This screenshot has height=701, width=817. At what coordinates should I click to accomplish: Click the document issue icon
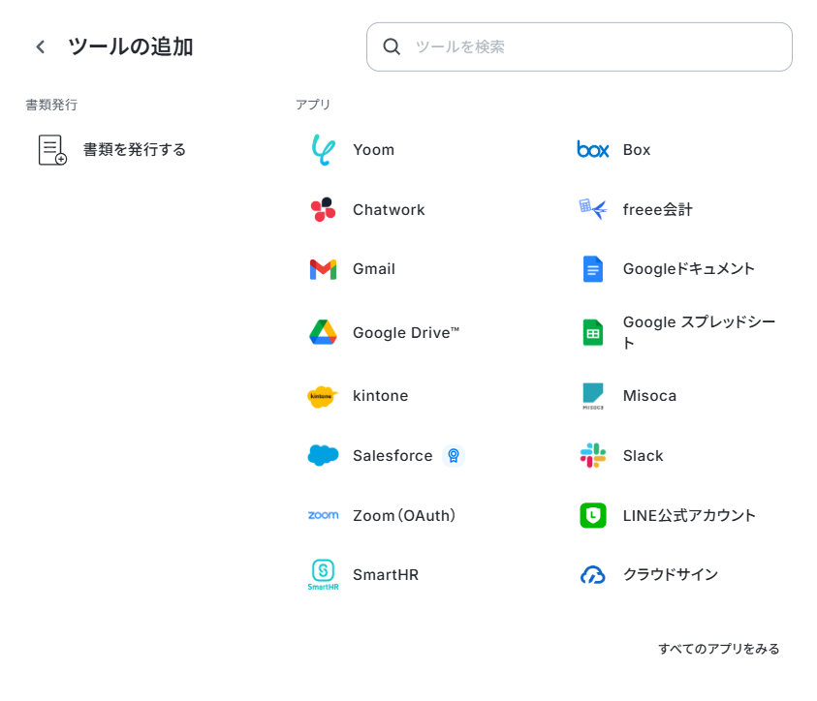52,150
